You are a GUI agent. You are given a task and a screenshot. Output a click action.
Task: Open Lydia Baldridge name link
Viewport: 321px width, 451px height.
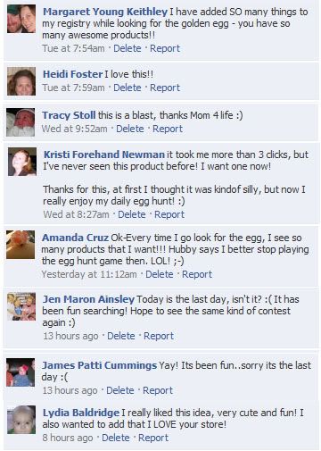(81, 413)
